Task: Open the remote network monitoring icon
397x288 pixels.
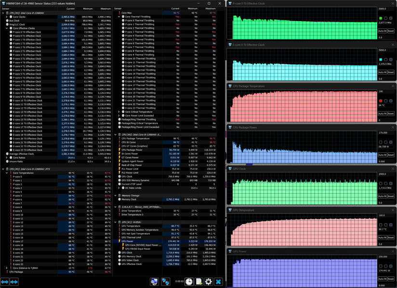Action: pyautogui.click(x=166, y=281)
